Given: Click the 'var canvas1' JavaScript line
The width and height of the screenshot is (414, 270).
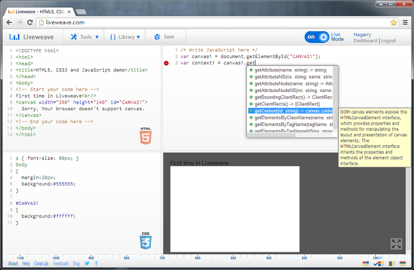Looking at the screenshot, I should tap(250, 56).
